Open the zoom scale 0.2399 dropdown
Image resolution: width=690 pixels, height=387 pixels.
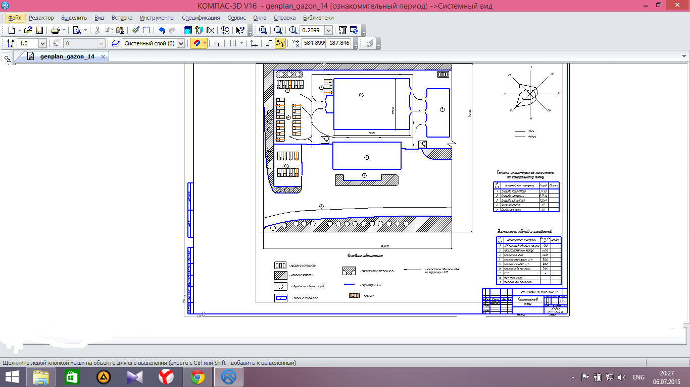point(328,30)
